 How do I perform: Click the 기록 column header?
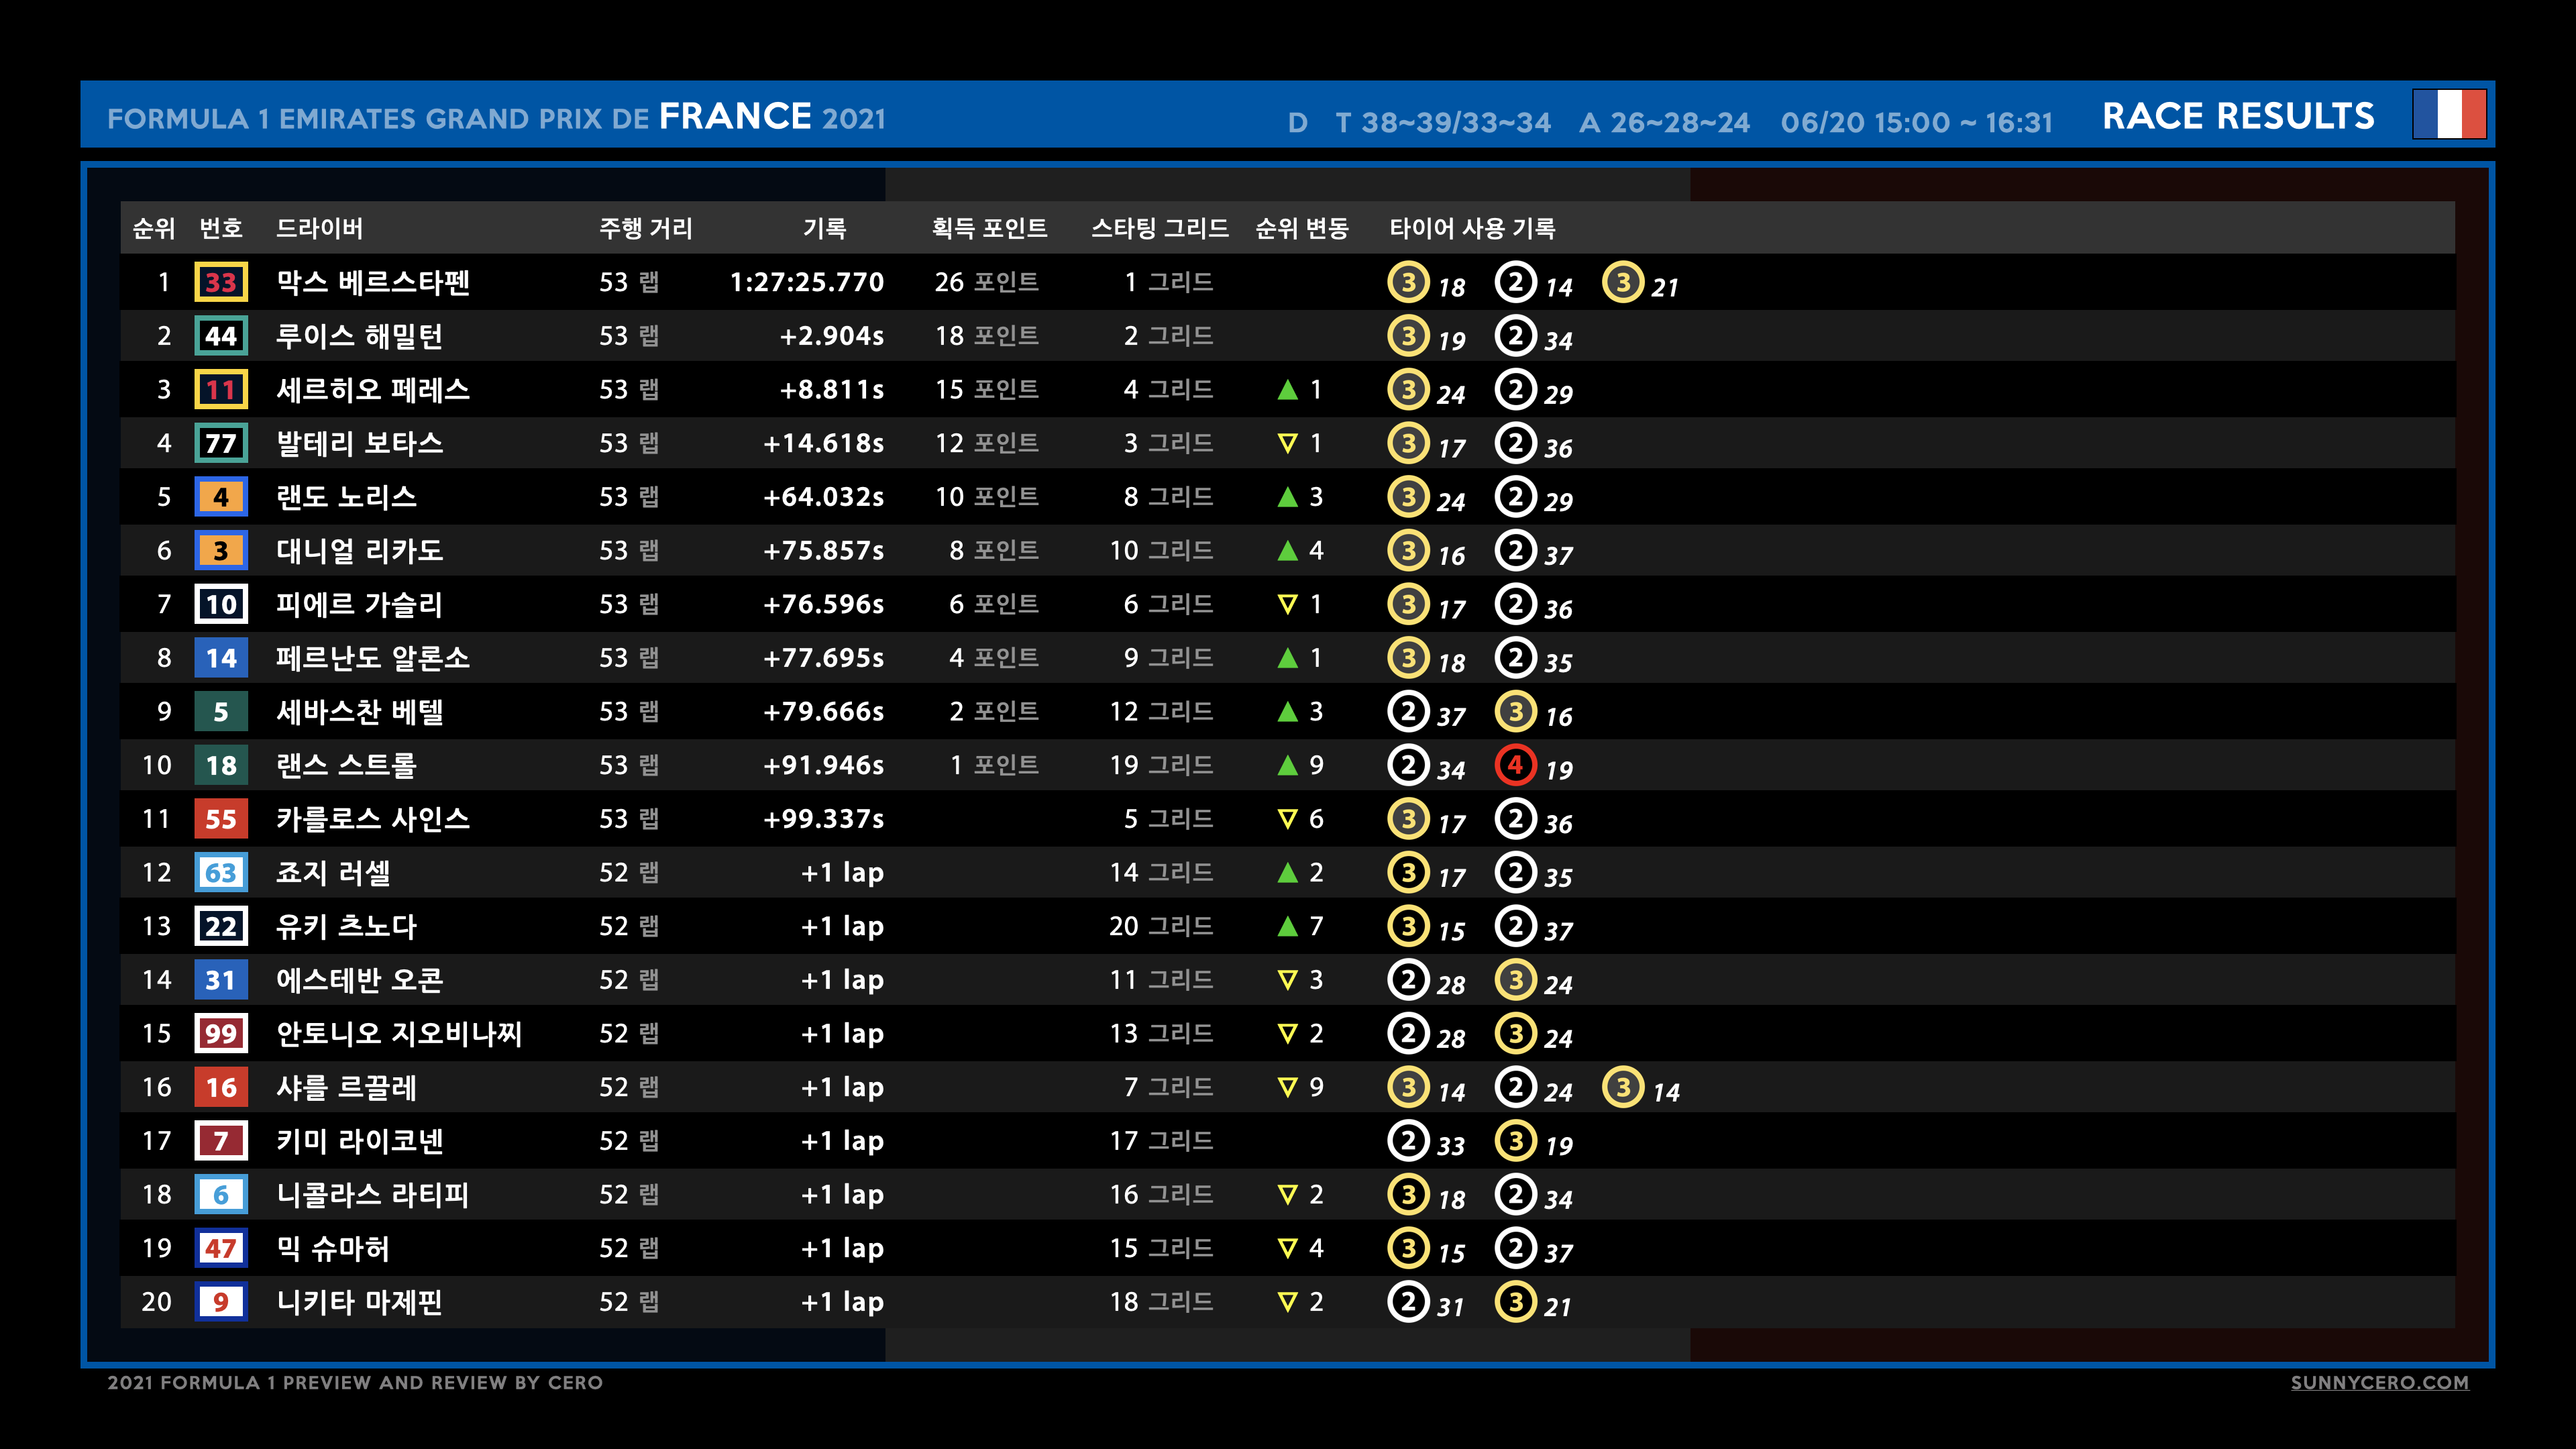825,228
